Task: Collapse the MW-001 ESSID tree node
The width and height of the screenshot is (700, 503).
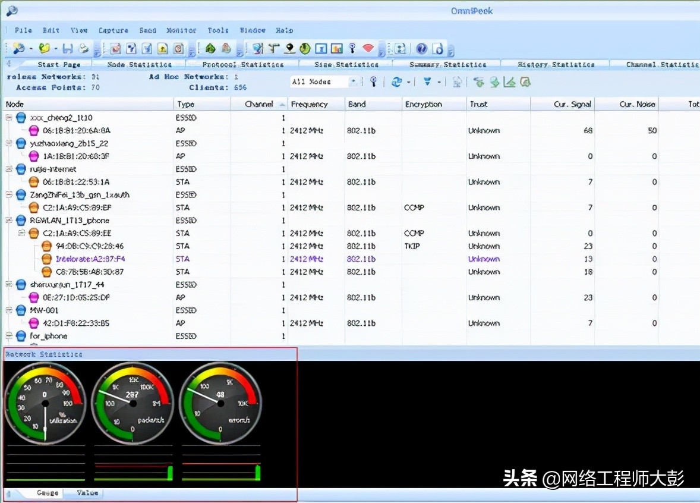Action: (x=9, y=310)
